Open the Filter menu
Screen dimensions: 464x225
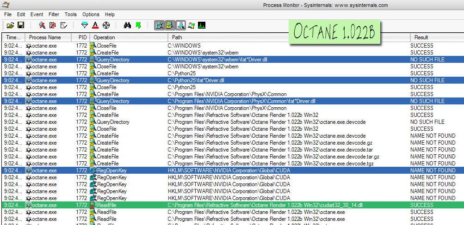coord(54,14)
